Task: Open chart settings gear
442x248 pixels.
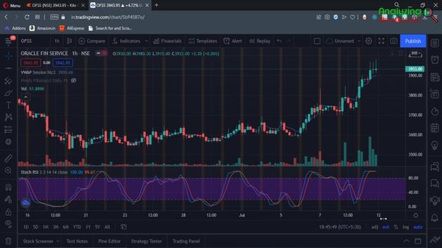Action: 368,41
